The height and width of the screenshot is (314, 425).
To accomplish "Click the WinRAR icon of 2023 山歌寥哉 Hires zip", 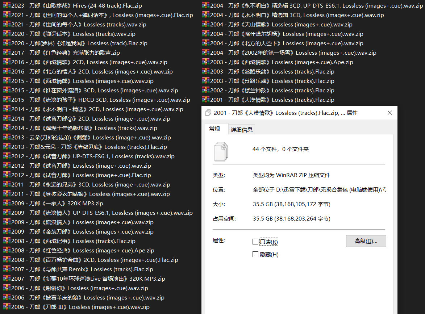I will click(x=7, y=5).
